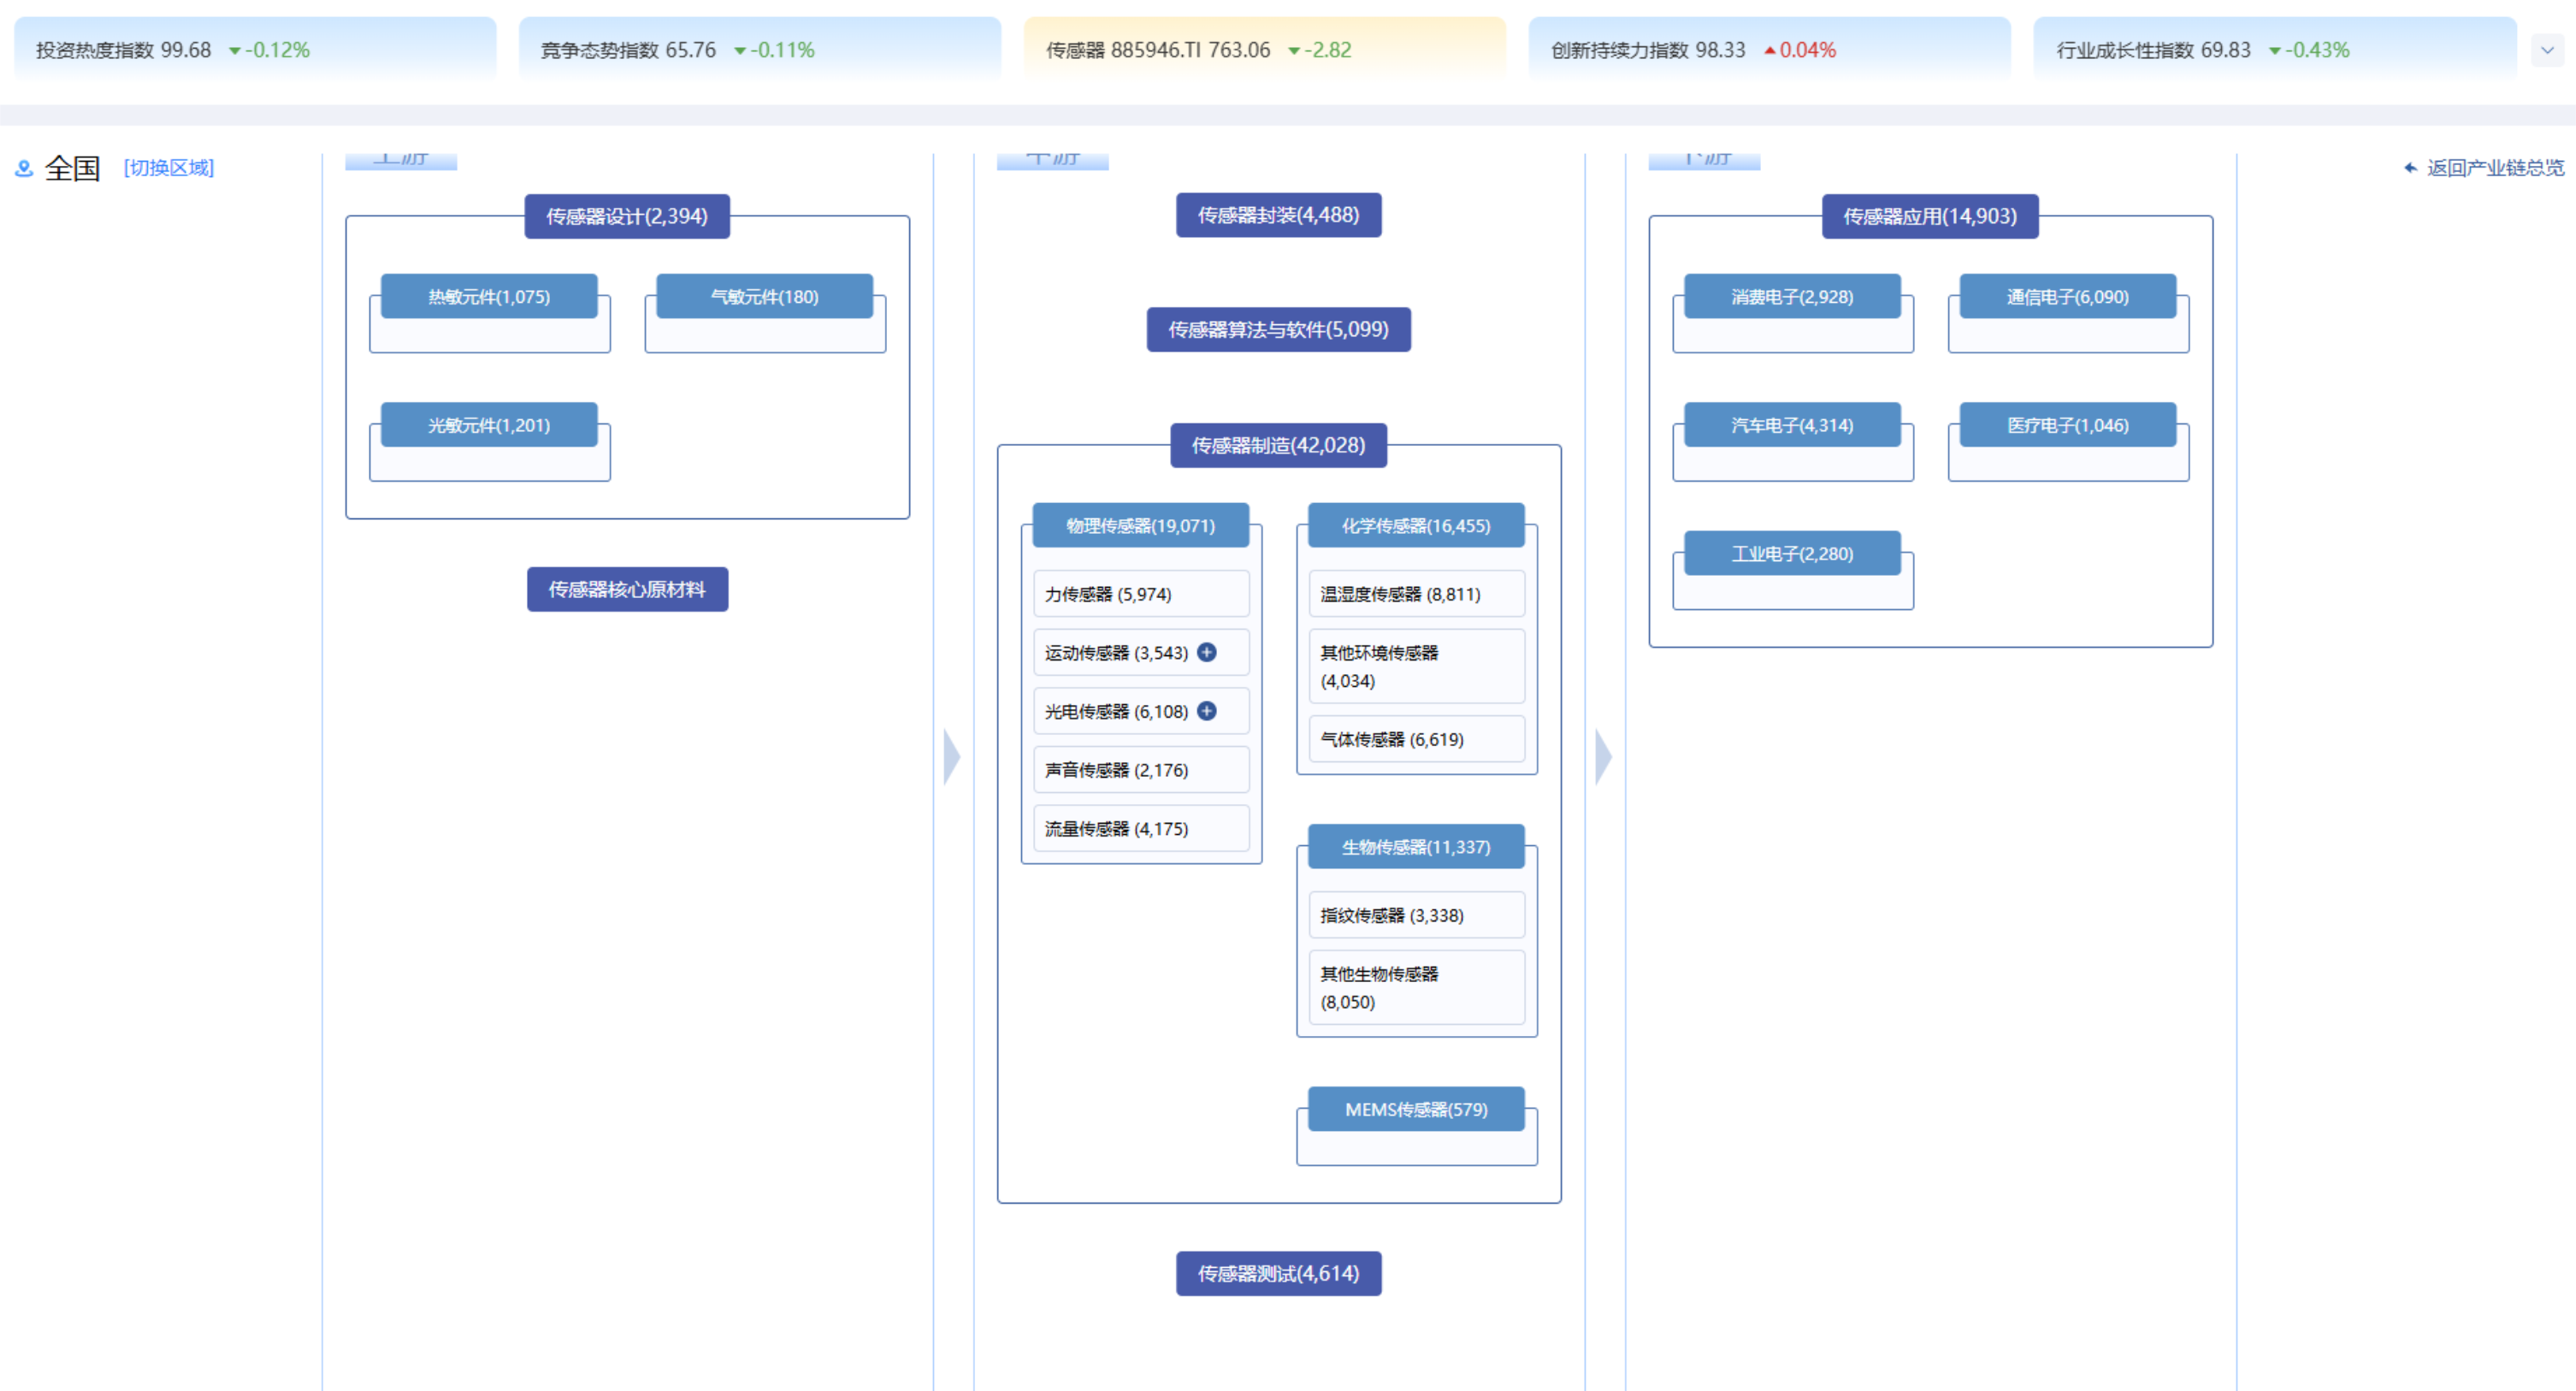The width and height of the screenshot is (2576, 1391).
Task: Click the arrow between upstream and midstream
Action: point(951,756)
